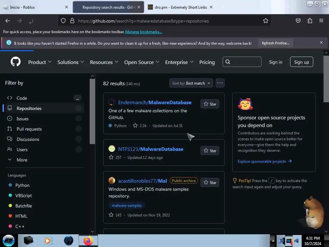The image size is (329, 247).
Task: Expand the Resources navigation menu
Action: (x=104, y=62)
